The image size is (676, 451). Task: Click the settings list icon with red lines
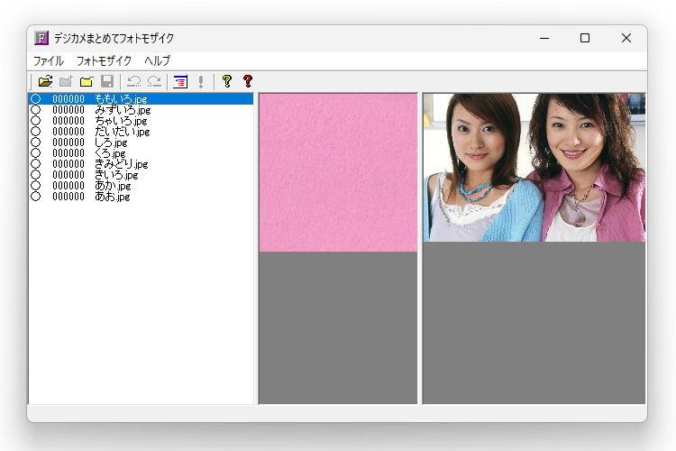tap(180, 81)
